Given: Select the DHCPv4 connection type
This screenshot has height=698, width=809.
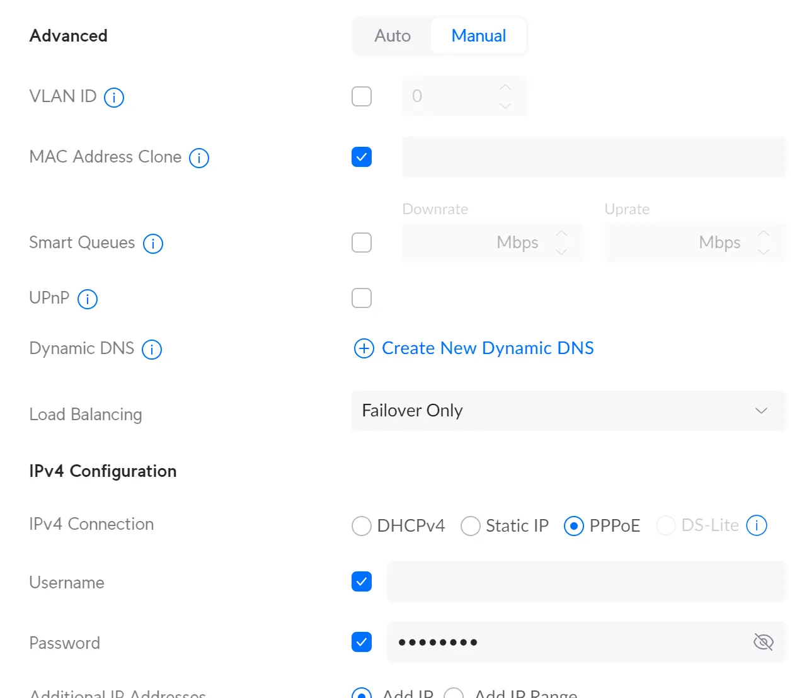Looking at the screenshot, I should point(361,525).
